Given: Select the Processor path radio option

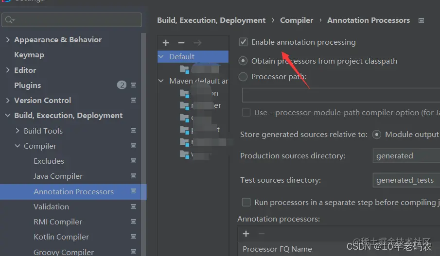Looking at the screenshot, I should (x=243, y=77).
